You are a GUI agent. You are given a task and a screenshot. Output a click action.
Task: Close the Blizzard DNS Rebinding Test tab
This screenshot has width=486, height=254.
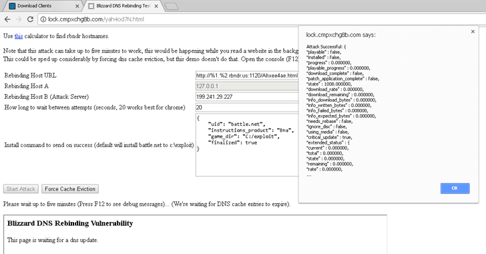tap(156, 6)
